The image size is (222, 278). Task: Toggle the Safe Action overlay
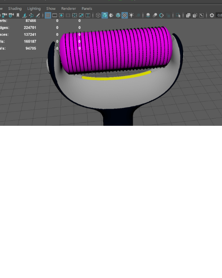81,15
